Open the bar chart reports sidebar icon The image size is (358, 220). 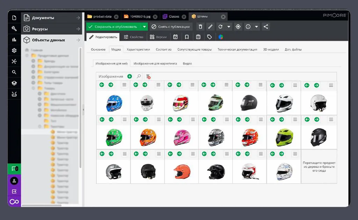point(14,40)
